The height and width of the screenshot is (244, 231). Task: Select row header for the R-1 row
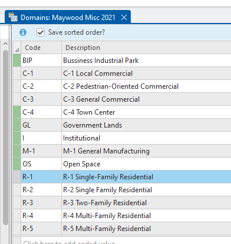click(x=17, y=177)
